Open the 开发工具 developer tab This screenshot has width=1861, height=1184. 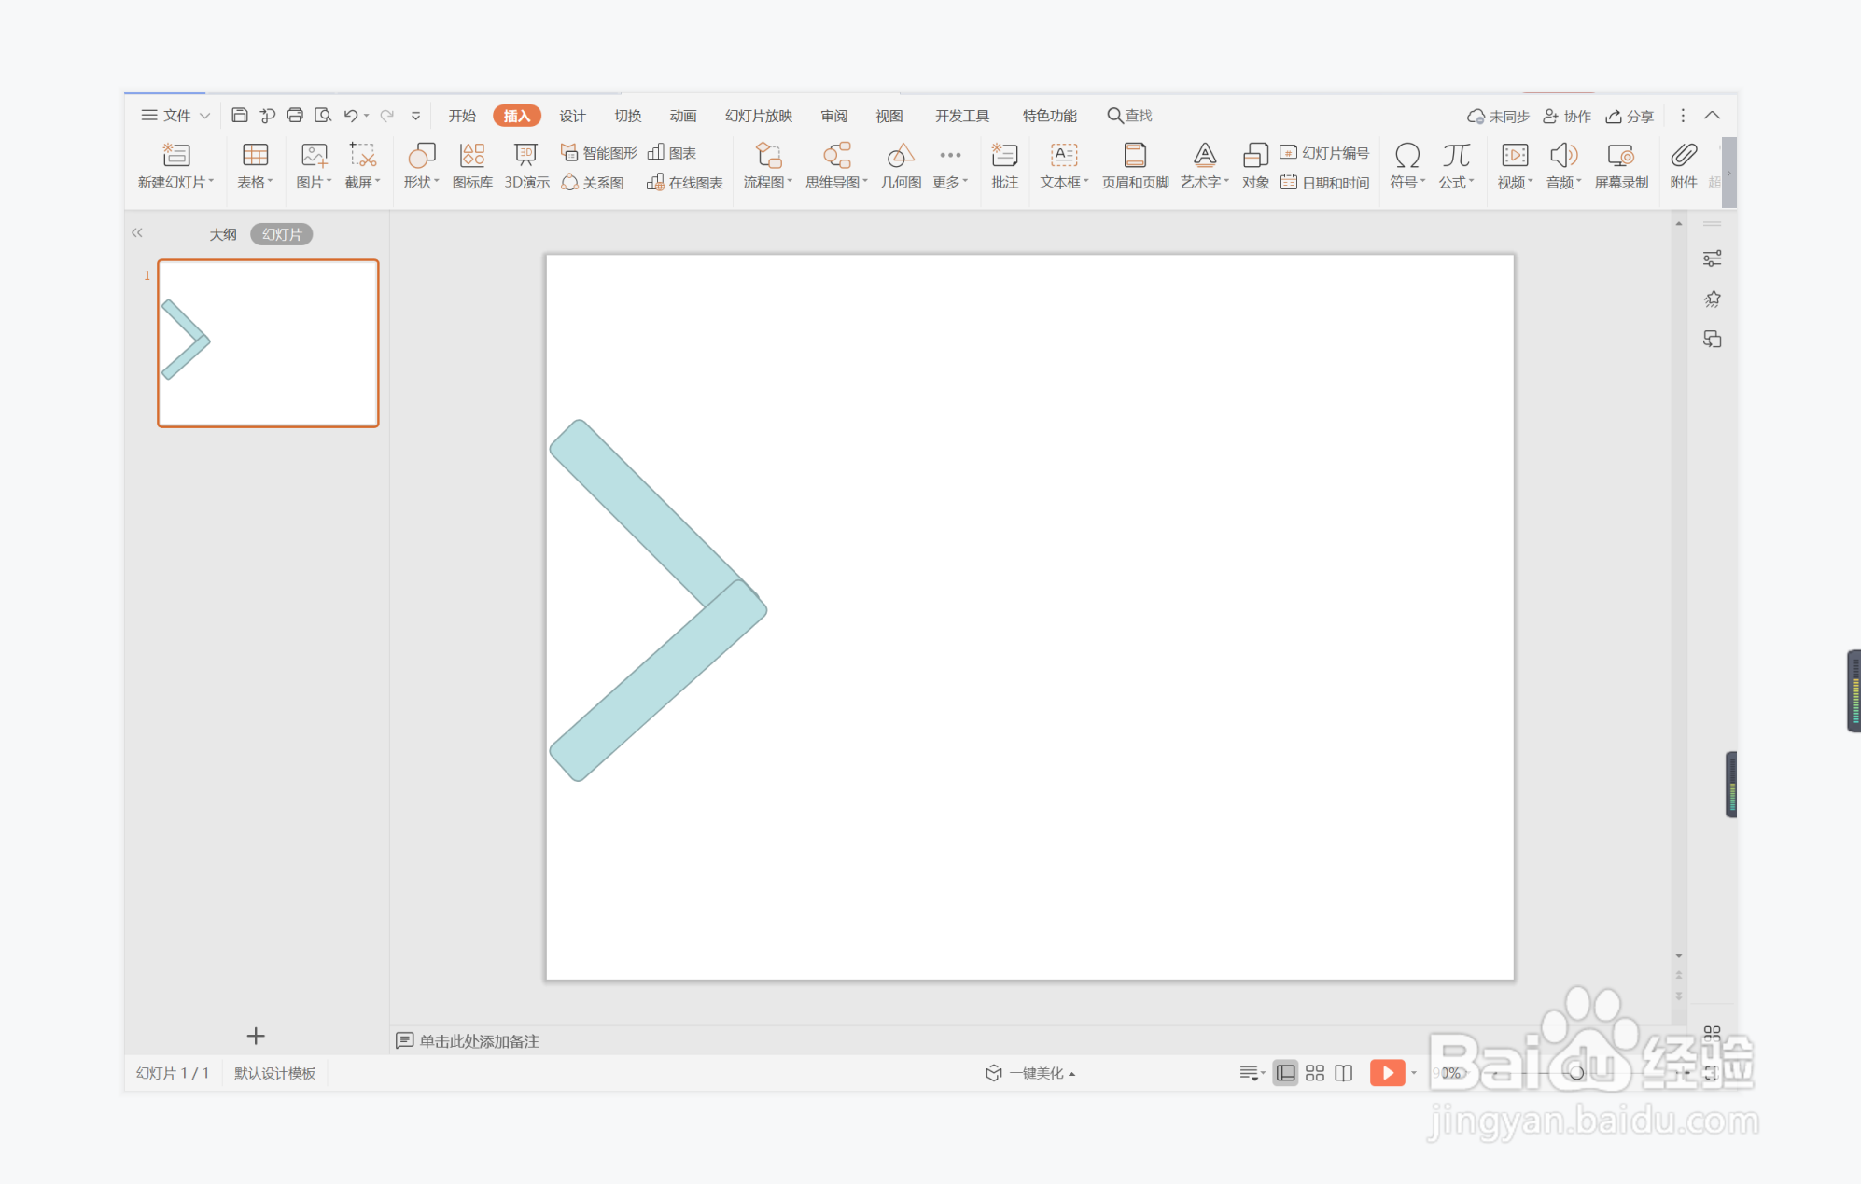(x=962, y=116)
